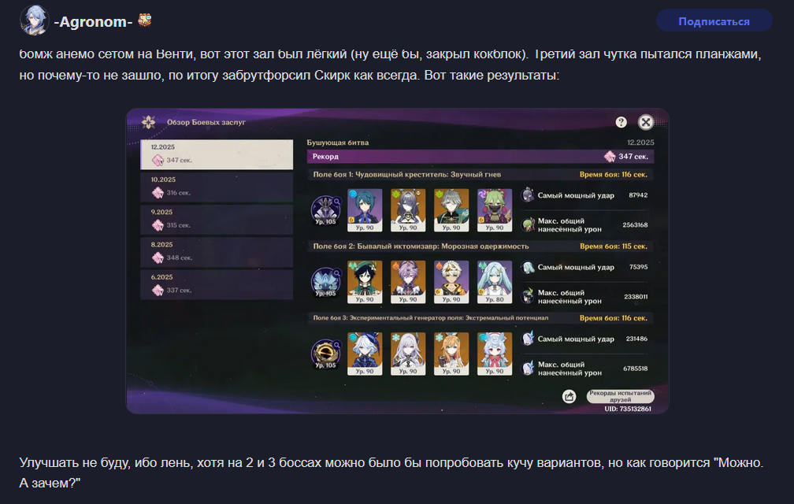Click the first character portrait in field 1
Viewport: 794px width, 504px height.
365,210
